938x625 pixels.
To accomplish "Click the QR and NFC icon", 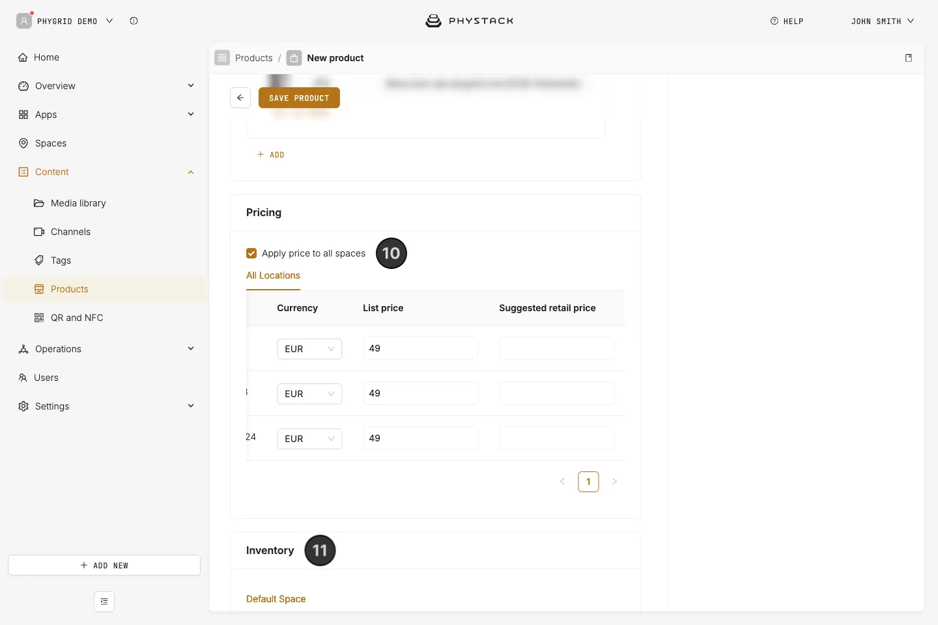I will click(x=39, y=318).
